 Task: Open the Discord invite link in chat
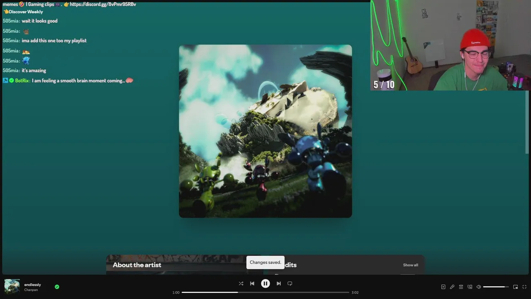(x=103, y=4)
